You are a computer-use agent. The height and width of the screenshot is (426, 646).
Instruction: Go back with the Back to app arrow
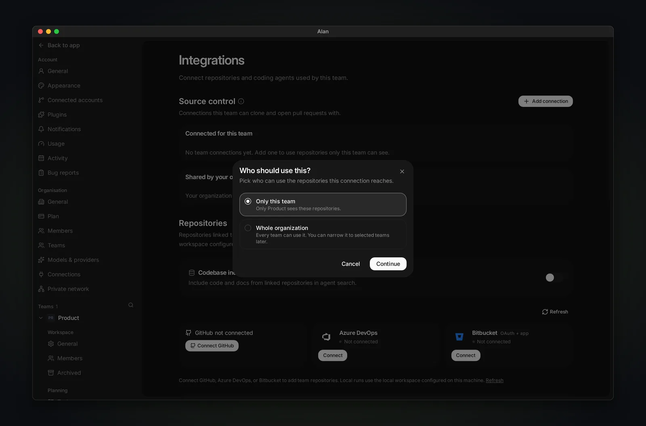41,45
